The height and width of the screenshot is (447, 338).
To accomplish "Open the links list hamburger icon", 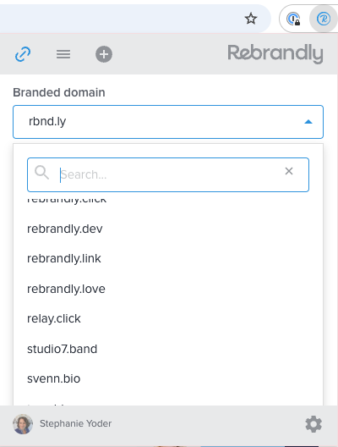I will 63,54.
